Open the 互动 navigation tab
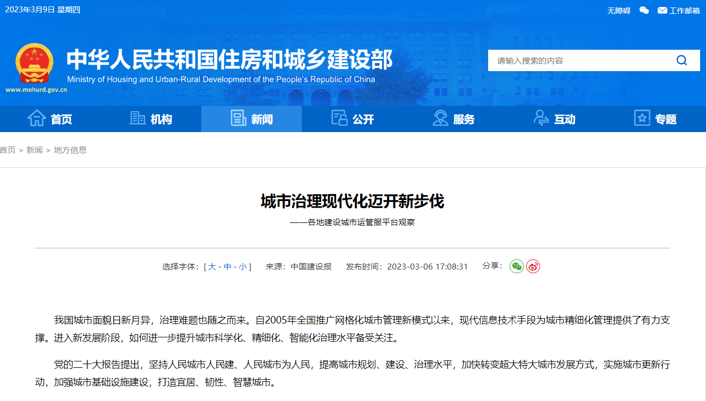Viewport: 706px width, 401px height. point(555,119)
